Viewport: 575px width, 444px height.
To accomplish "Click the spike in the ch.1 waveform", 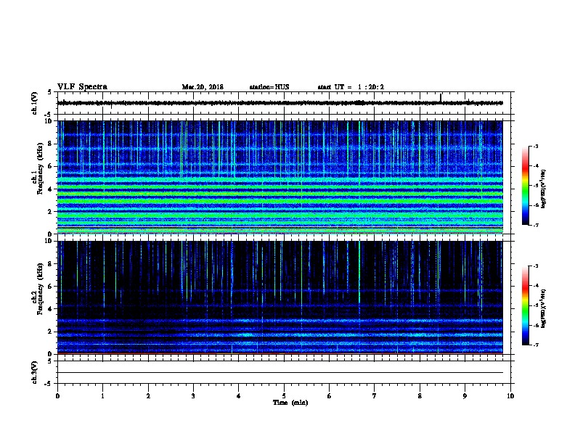I will 441,97.
